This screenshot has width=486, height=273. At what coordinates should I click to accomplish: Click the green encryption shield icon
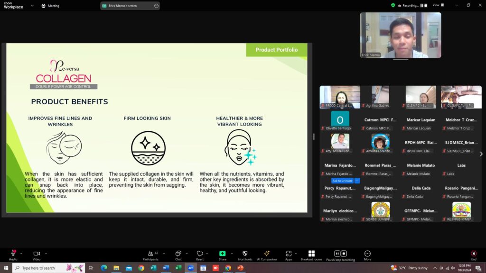(x=393, y=5)
